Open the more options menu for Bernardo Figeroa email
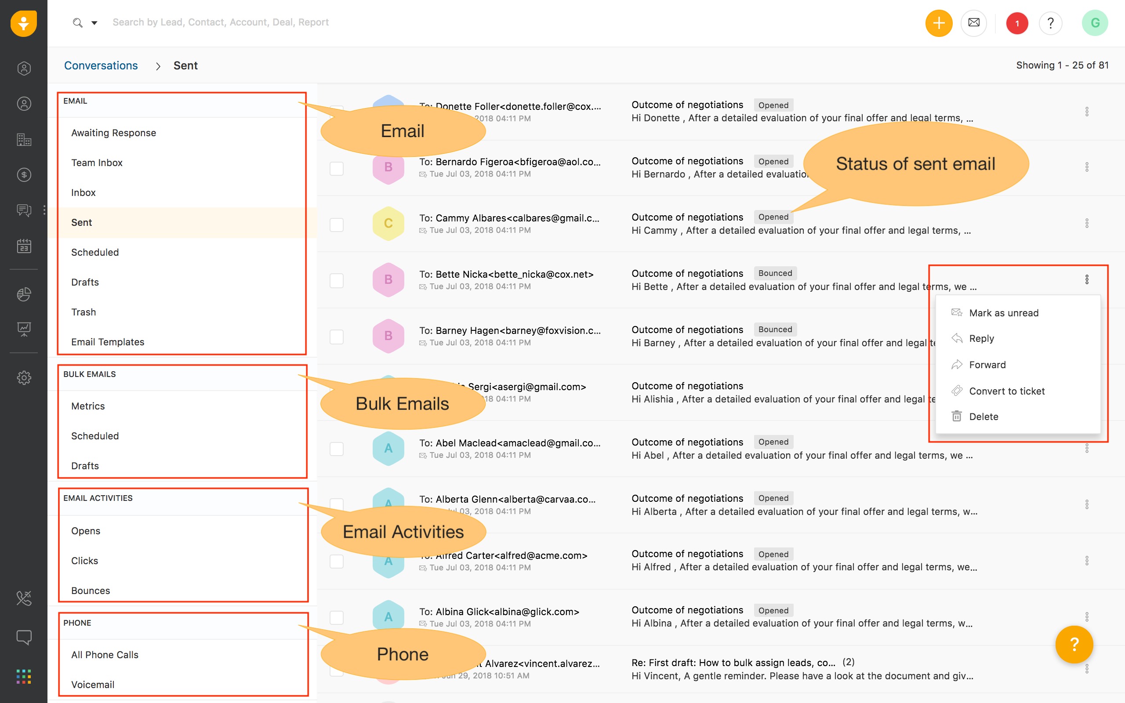Screen dimensions: 1125x703 tap(1086, 167)
